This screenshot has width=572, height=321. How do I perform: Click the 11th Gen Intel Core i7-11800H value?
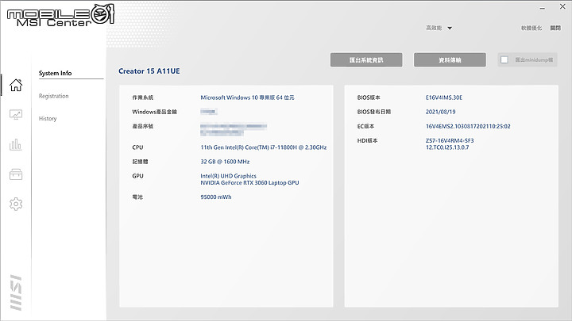[264, 147]
